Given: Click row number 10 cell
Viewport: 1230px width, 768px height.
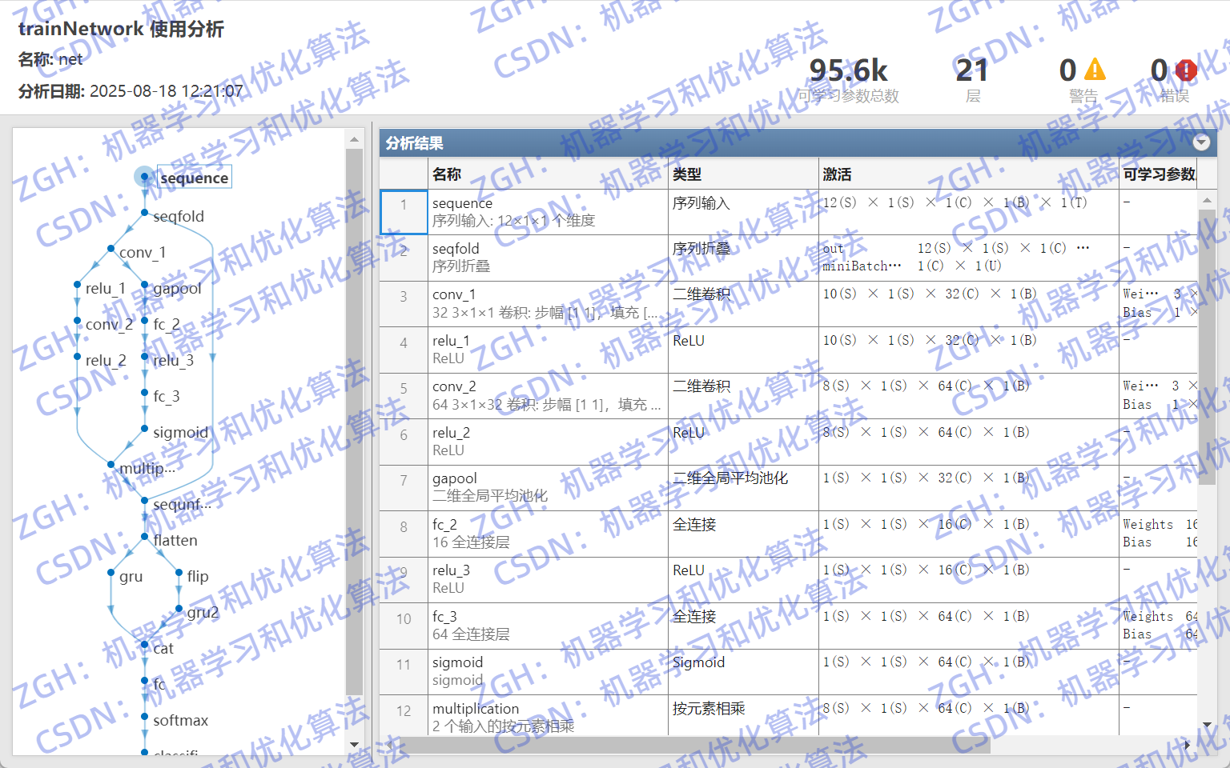Looking at the screenshot, I should click(x=404, y=626).
